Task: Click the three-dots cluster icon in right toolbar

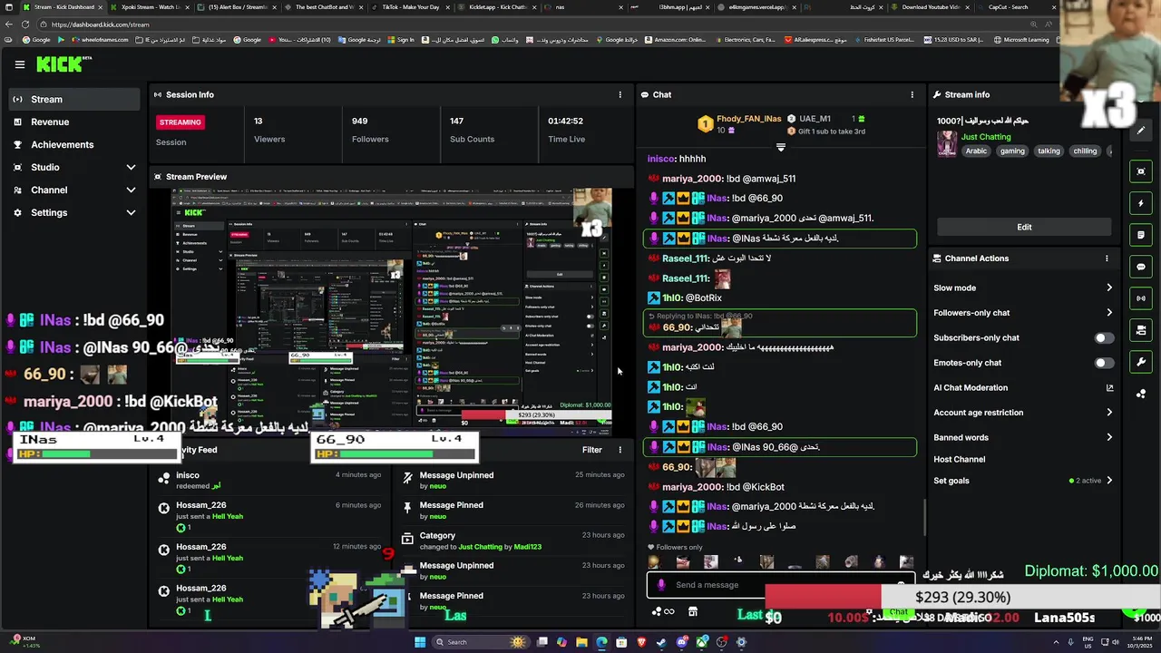Action: coord(1141,394)
